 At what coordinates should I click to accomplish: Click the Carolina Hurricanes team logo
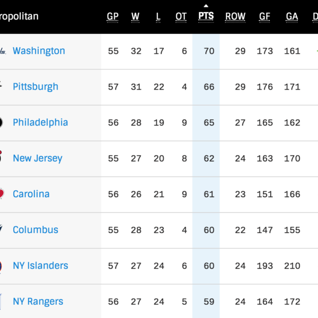(x=3, y=194)
